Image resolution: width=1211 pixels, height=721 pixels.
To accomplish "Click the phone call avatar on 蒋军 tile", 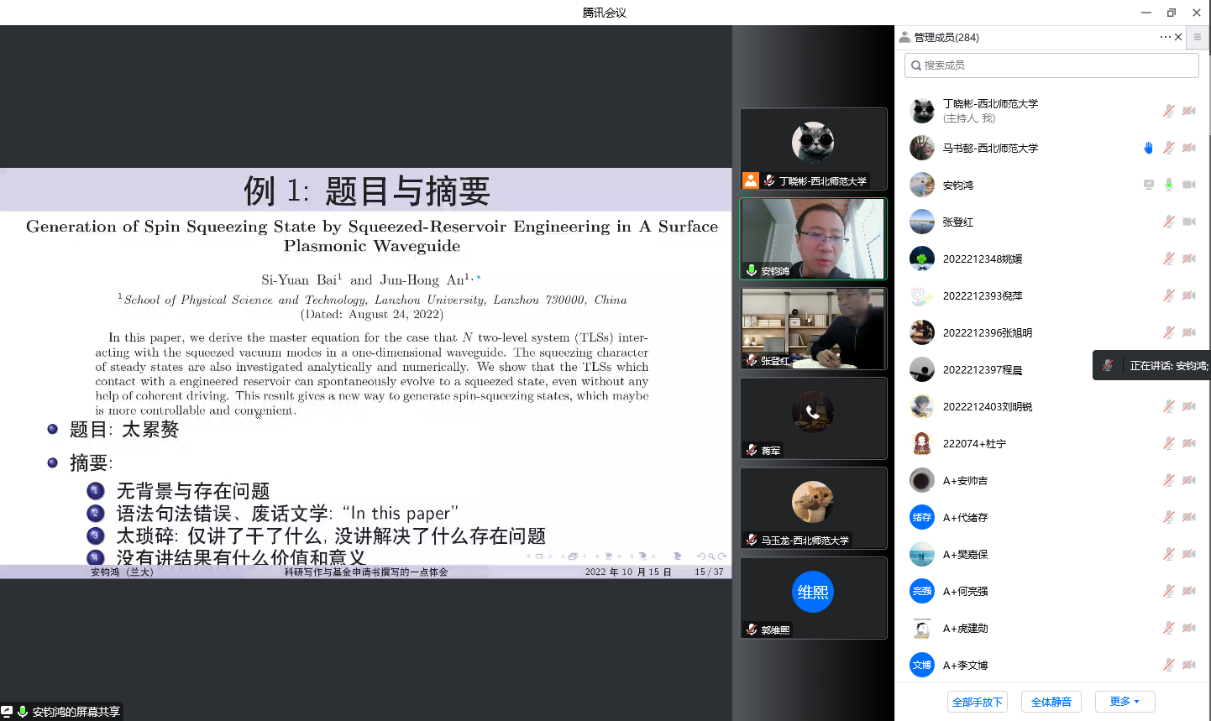I will coord(812,412).
